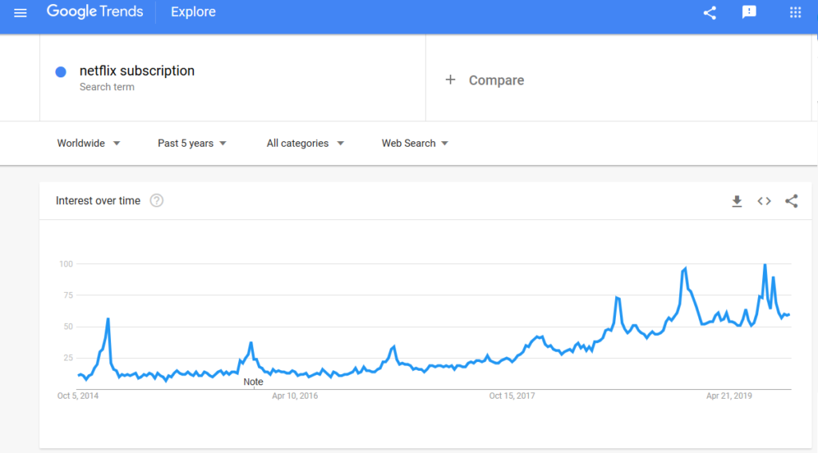The height and width of the screenshot is (453, 818).
Task: Click the Compare button
Action: click(496, 81)
